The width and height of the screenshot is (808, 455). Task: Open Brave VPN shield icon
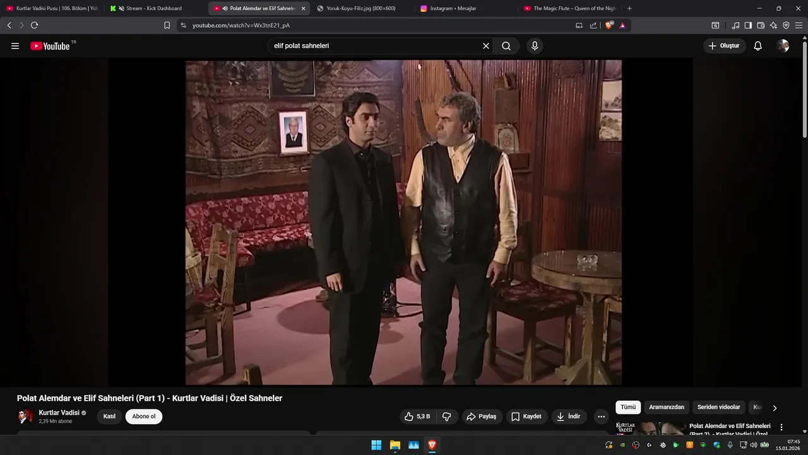point(786,25)
